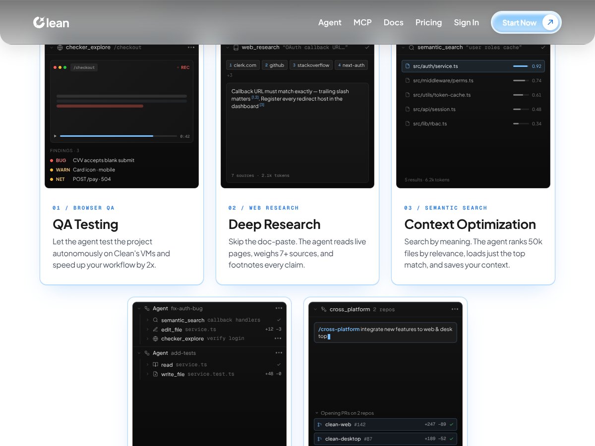The image size is (595, 446).
Task: Click the web_research page icon
Action: coord(236,48)
